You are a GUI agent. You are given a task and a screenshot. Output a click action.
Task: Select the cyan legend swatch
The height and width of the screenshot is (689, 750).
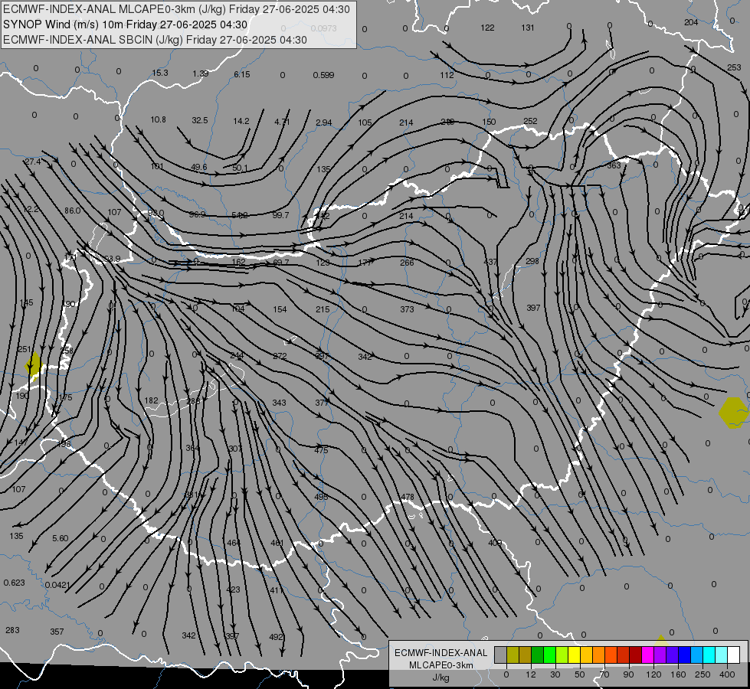(709, 655)
